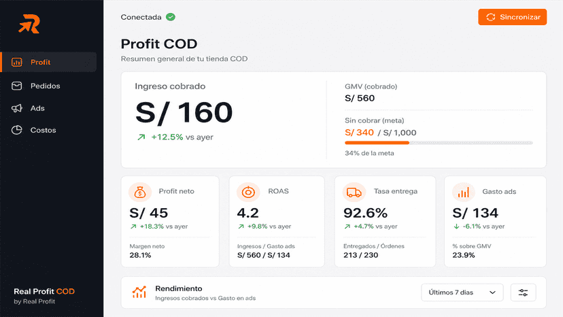Click the Tasa entrega value 92.6%
This screenshot has height=317, width=563.
366,213
